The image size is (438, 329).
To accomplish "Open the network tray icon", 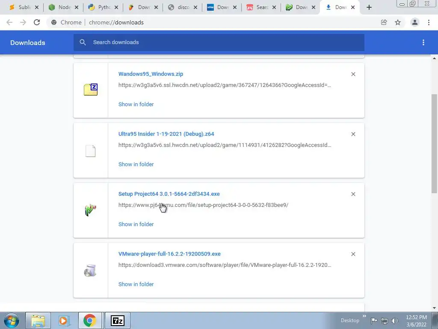I will tap(385, 321).
